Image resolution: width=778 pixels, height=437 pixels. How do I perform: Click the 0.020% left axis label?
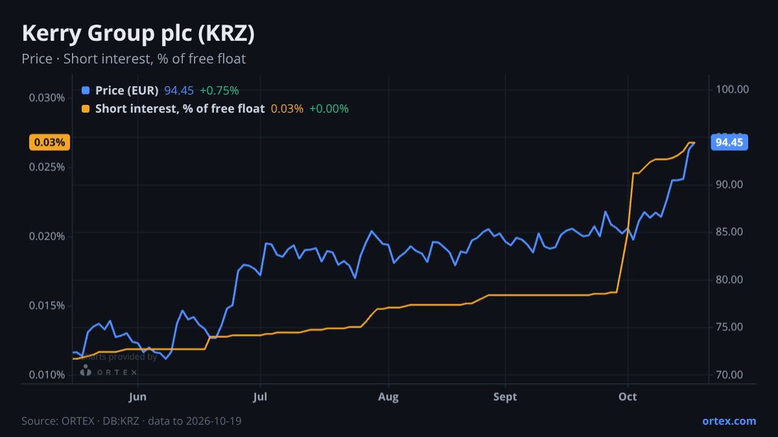[47, 236]
